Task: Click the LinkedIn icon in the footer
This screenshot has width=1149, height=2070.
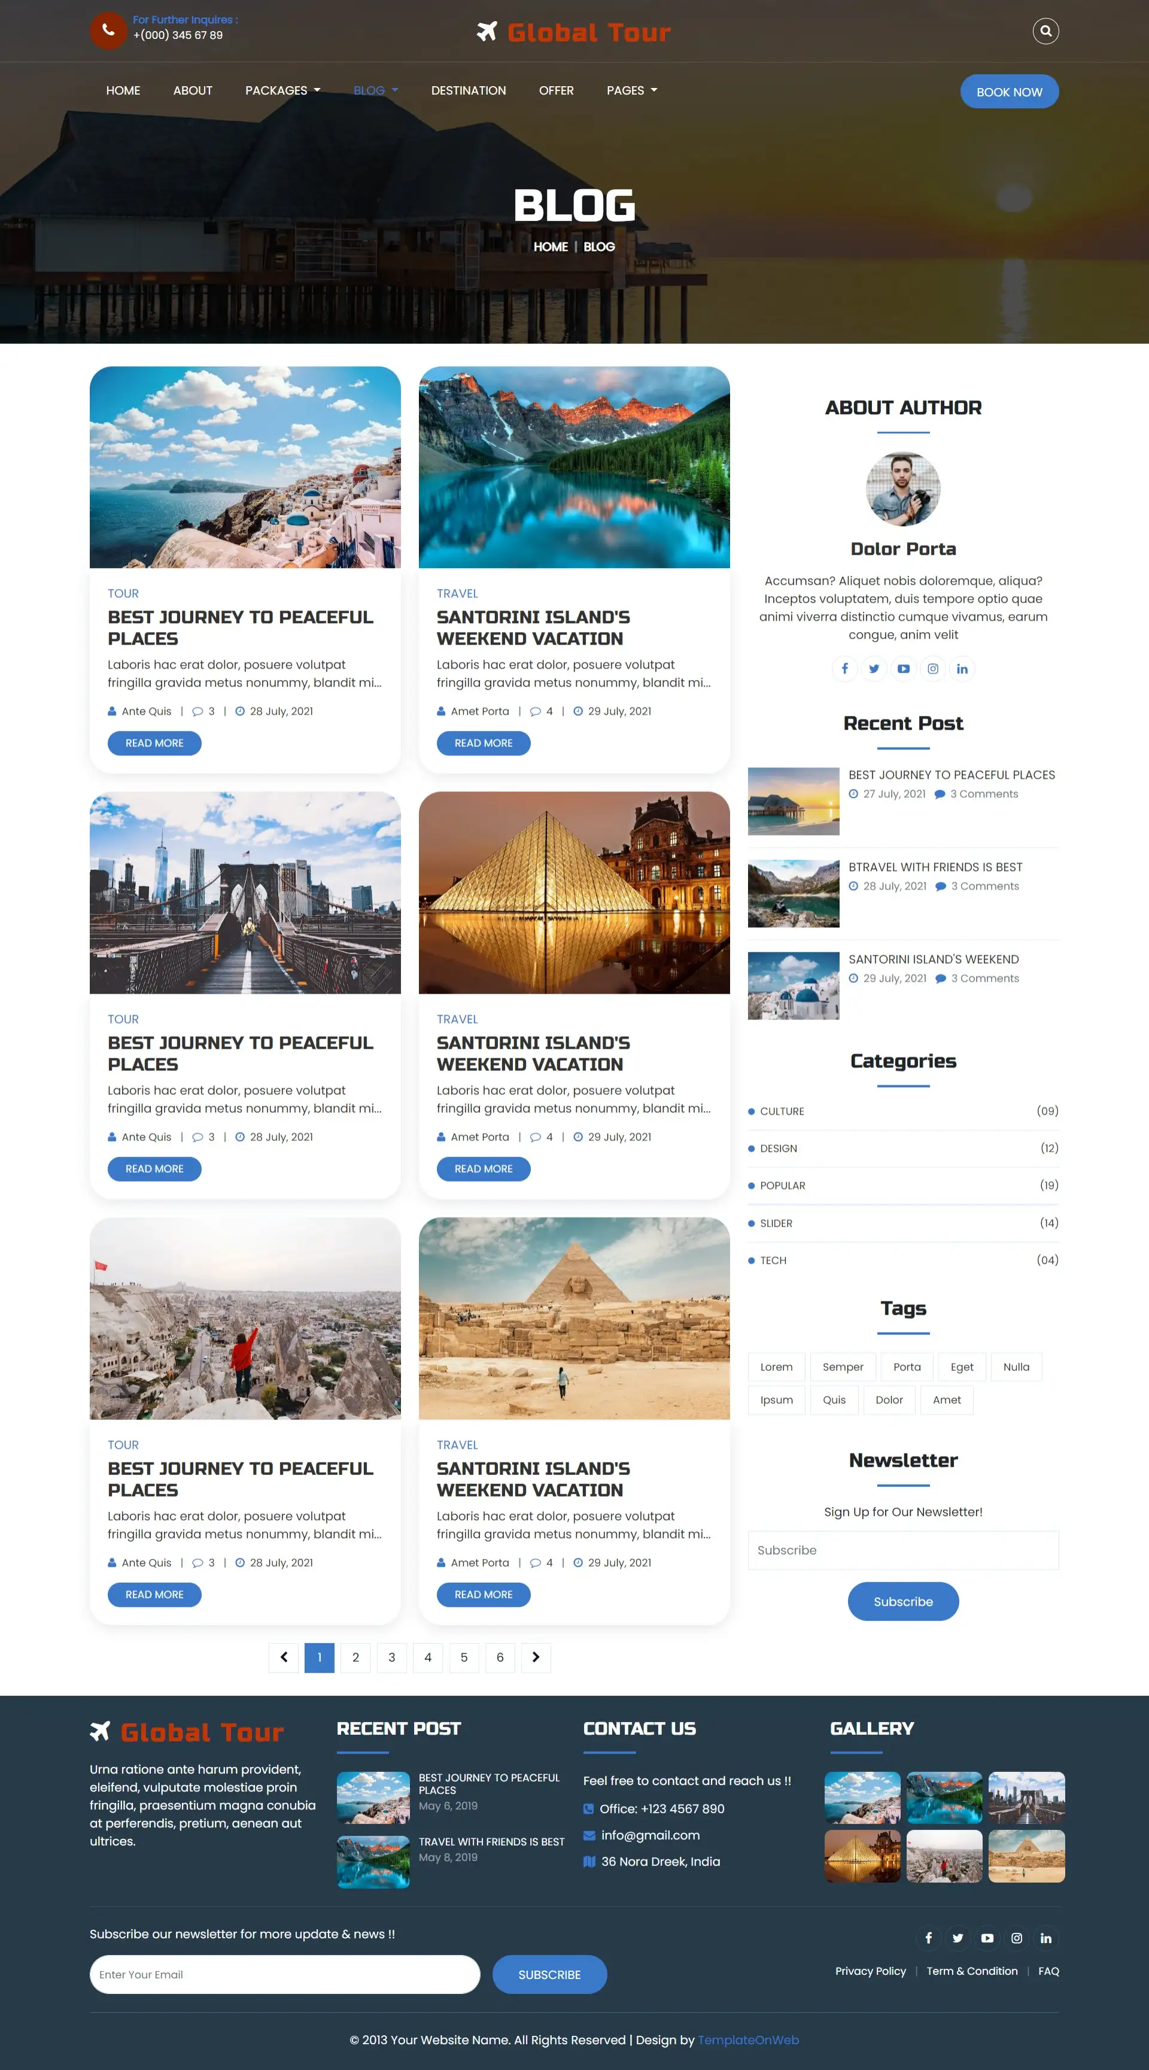Action: 1045,1938
